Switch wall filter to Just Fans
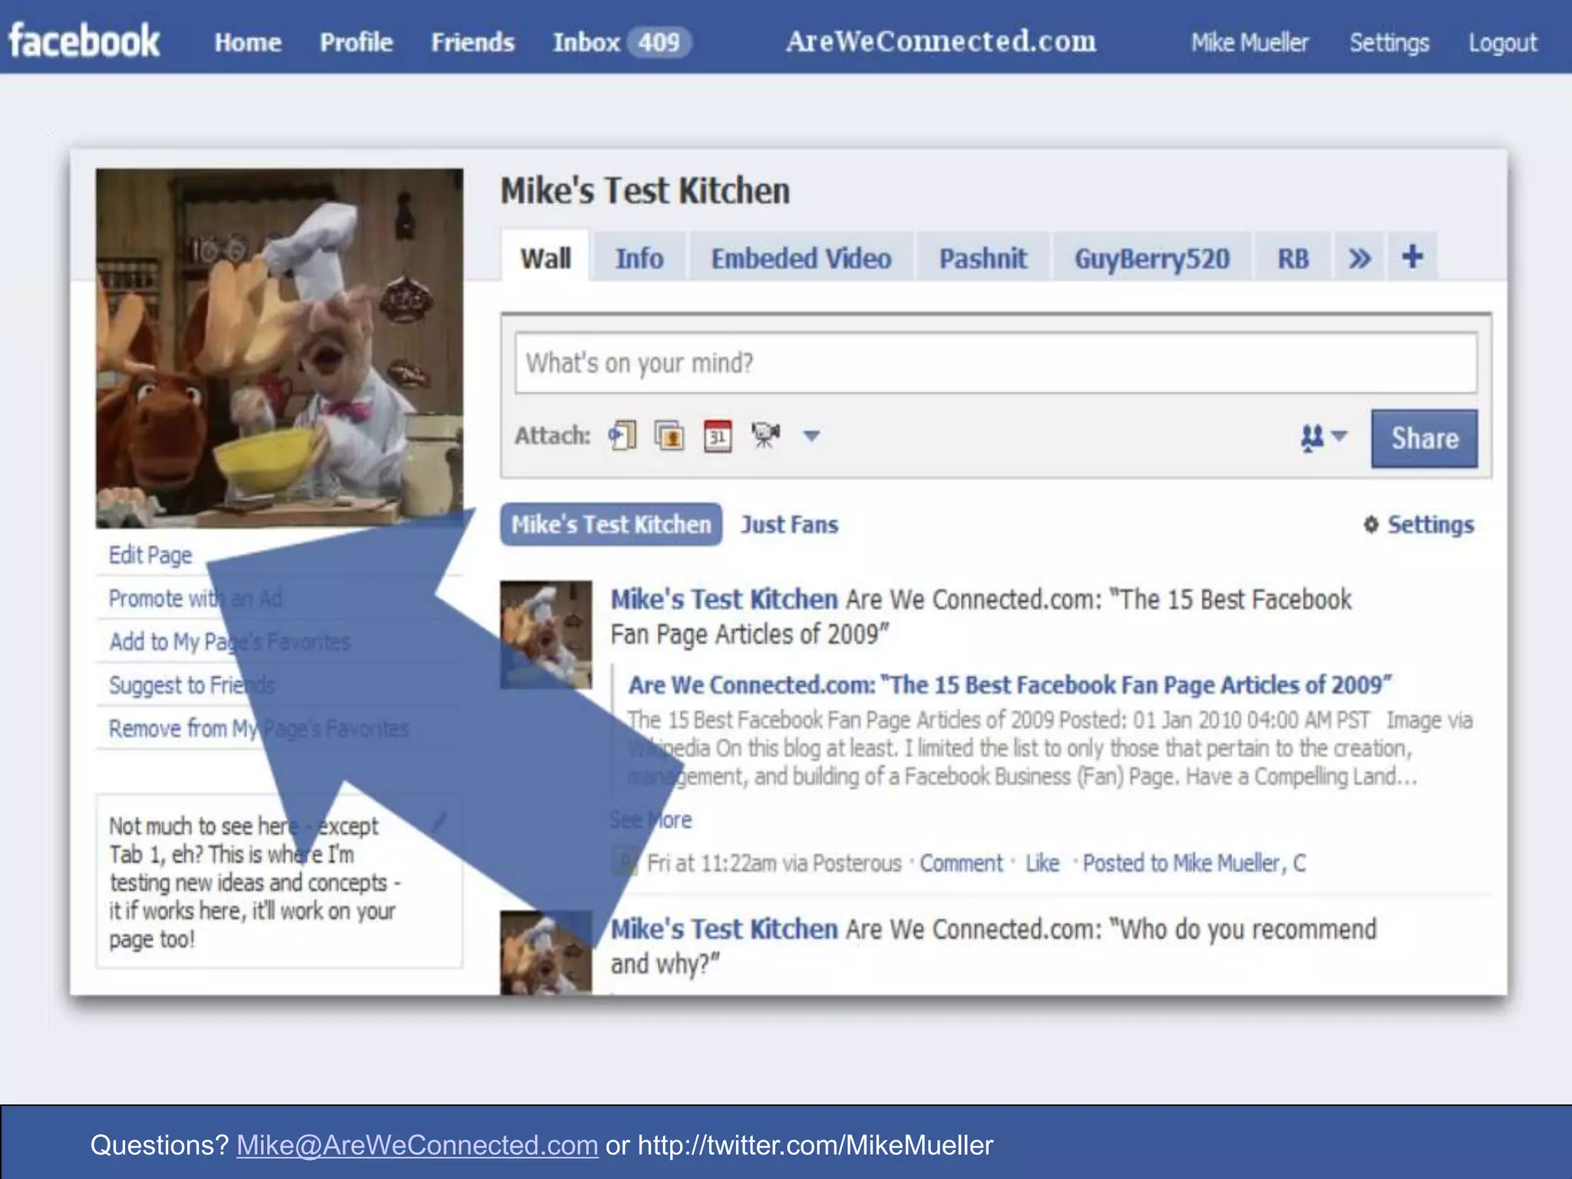Image resolution: width=1572 pixels, height=1179 pixels. 789,525
